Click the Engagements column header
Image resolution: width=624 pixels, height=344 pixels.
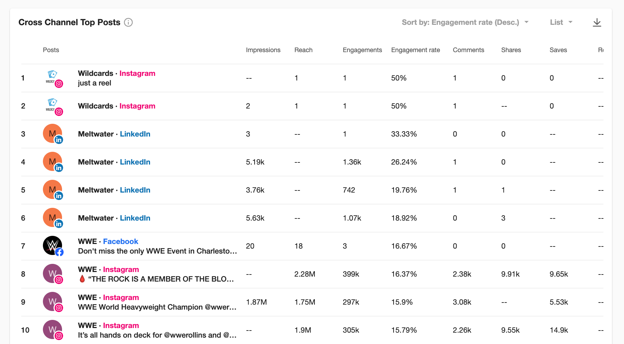(x=362, y=50)
